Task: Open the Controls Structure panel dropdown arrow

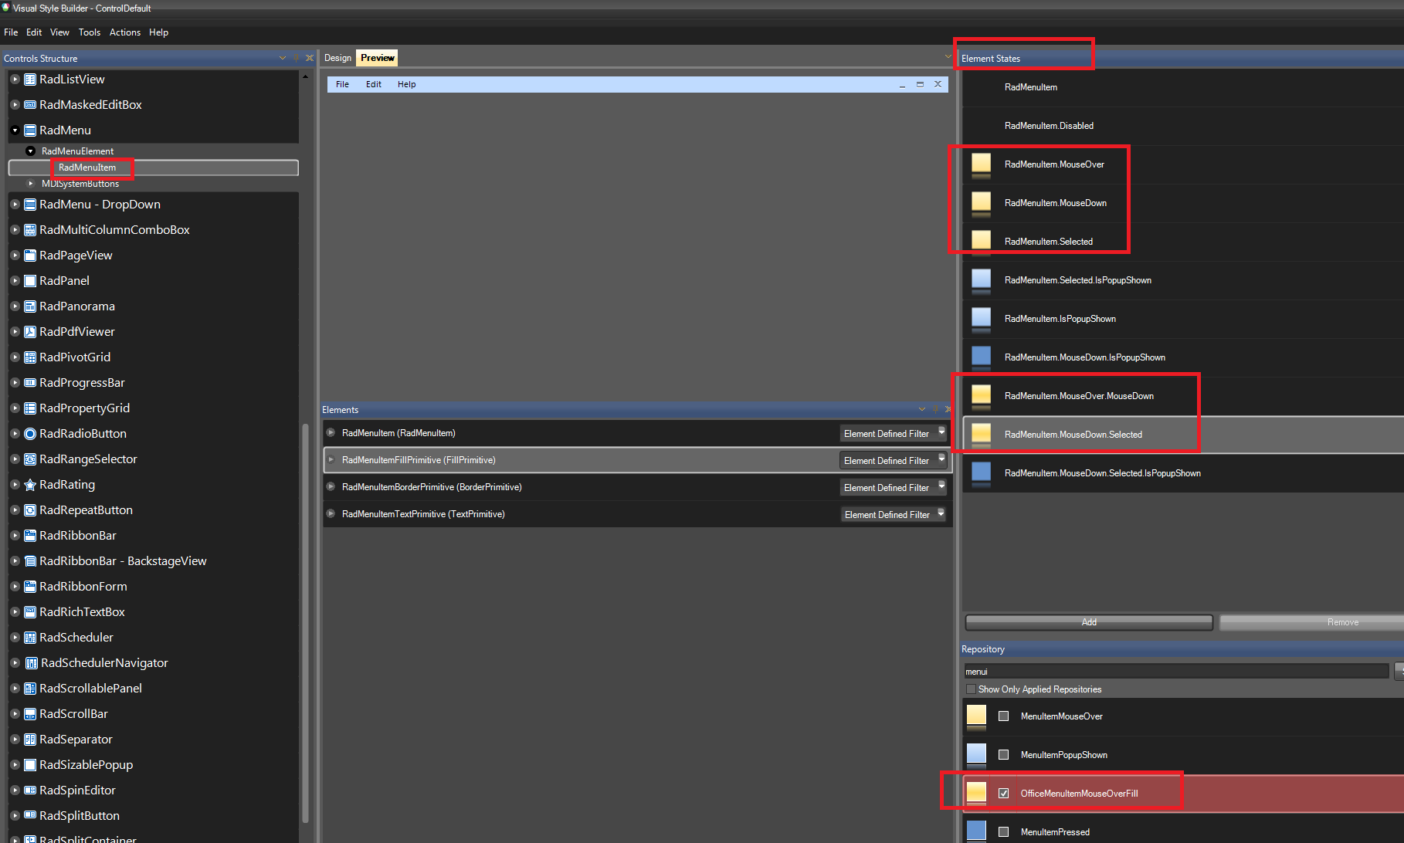Action: pyautogui.click(x=283, y=58)
